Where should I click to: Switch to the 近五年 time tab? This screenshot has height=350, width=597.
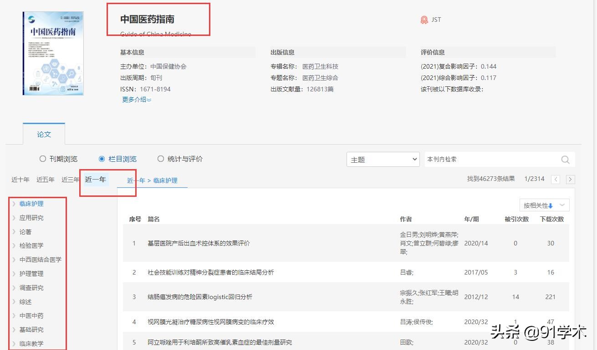point(45,179)
